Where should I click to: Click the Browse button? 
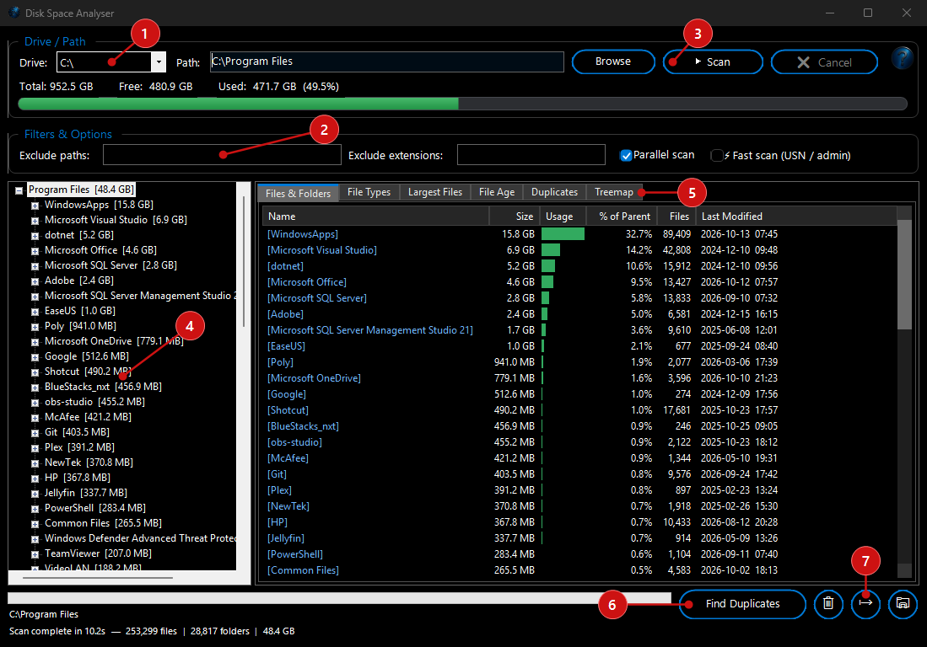[613, 61]
